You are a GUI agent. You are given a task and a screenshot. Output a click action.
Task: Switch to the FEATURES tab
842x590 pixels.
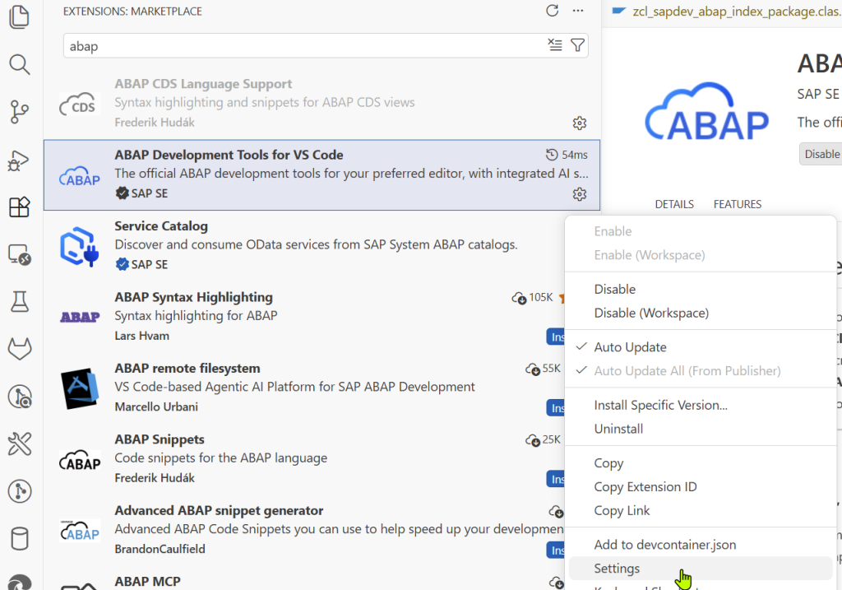click(738, 204)
